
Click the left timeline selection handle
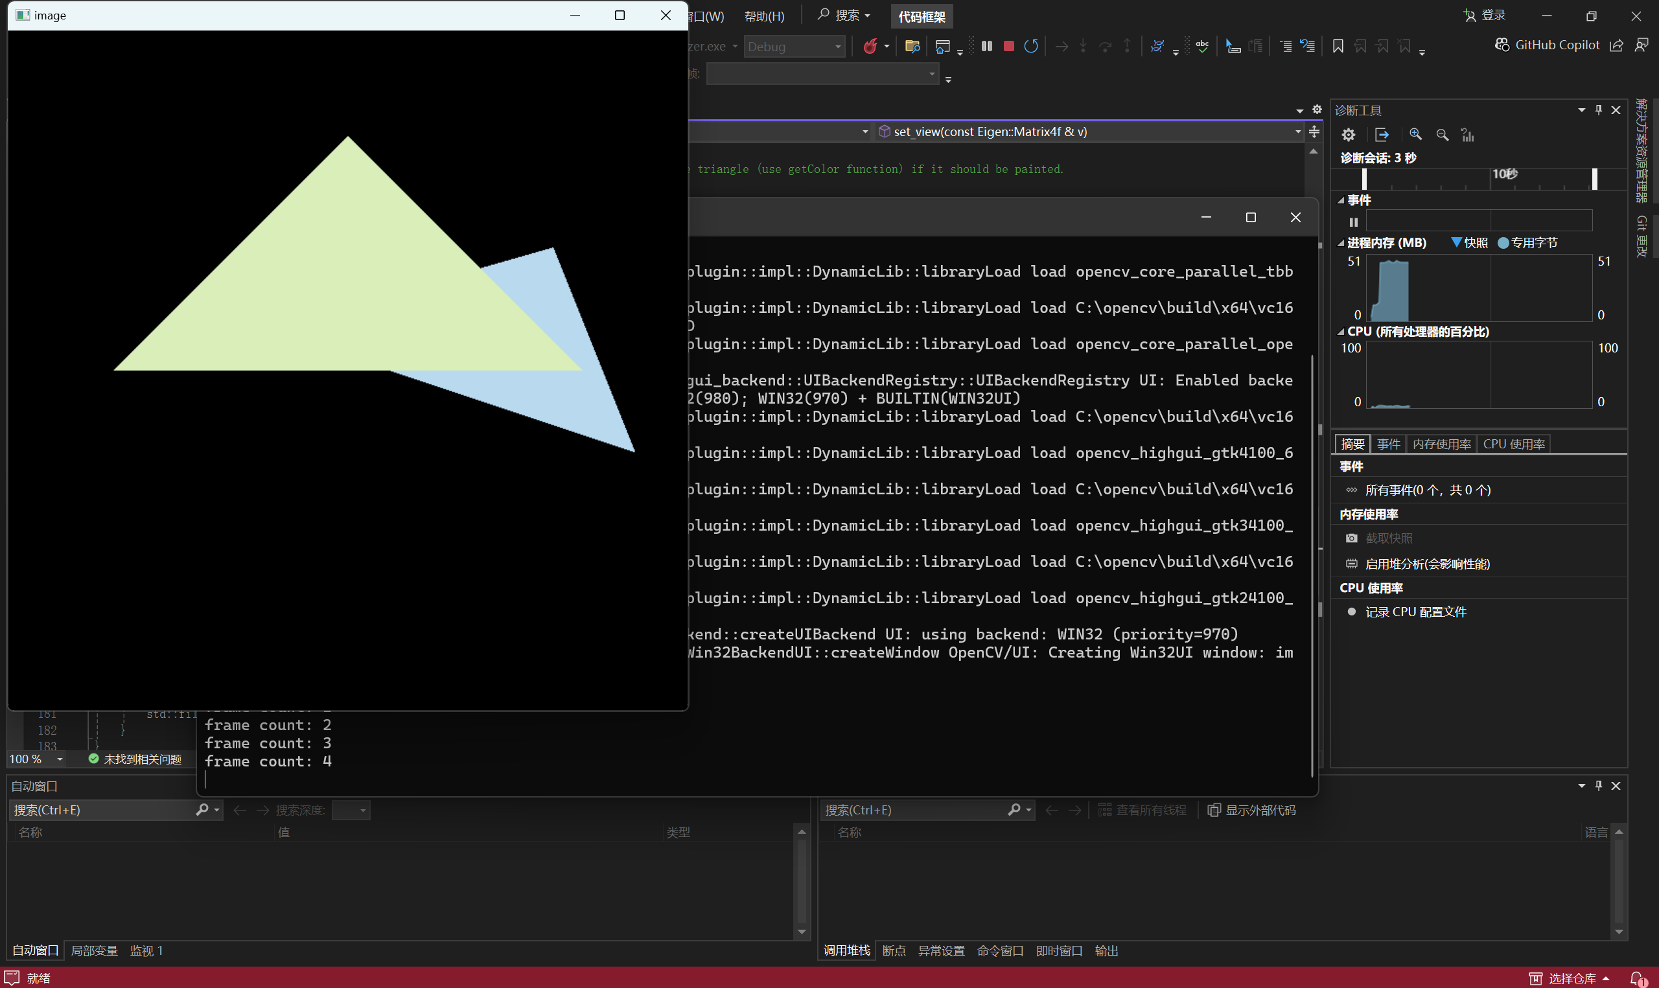pyautogui.click(x=1364, y=179)
